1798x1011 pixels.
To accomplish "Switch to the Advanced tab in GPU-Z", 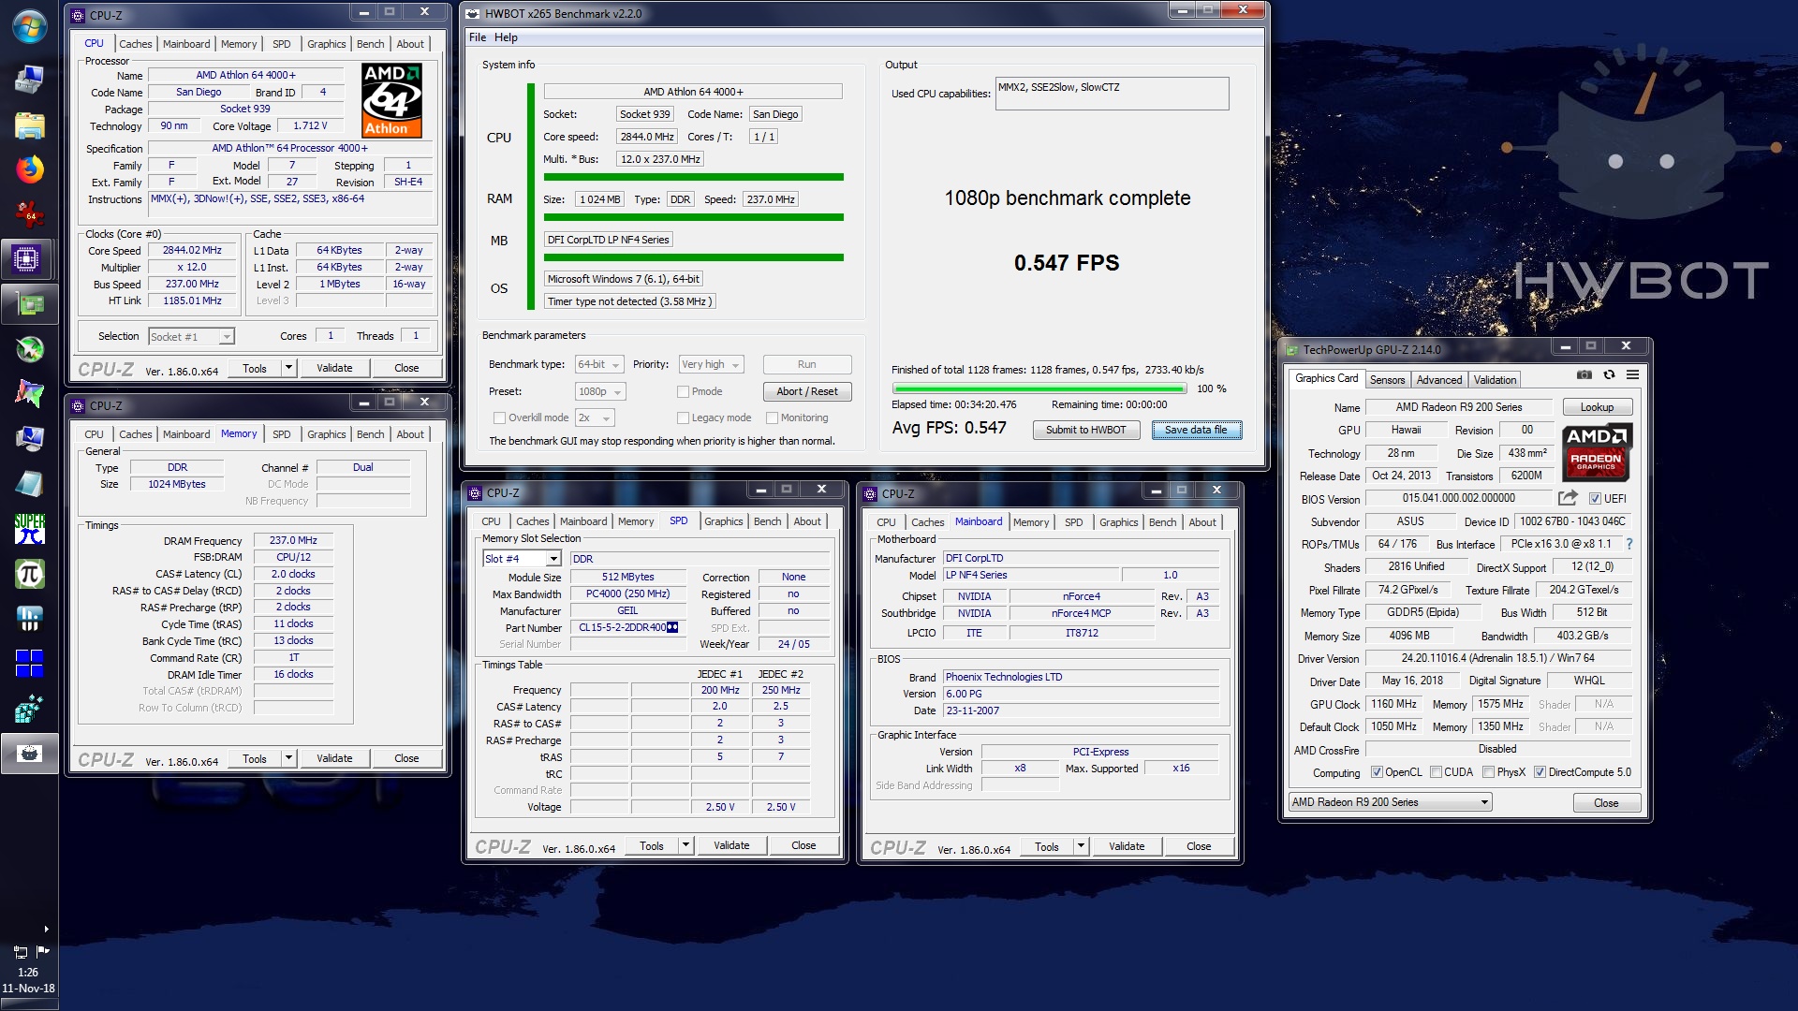I will [x=1438, y=380].
